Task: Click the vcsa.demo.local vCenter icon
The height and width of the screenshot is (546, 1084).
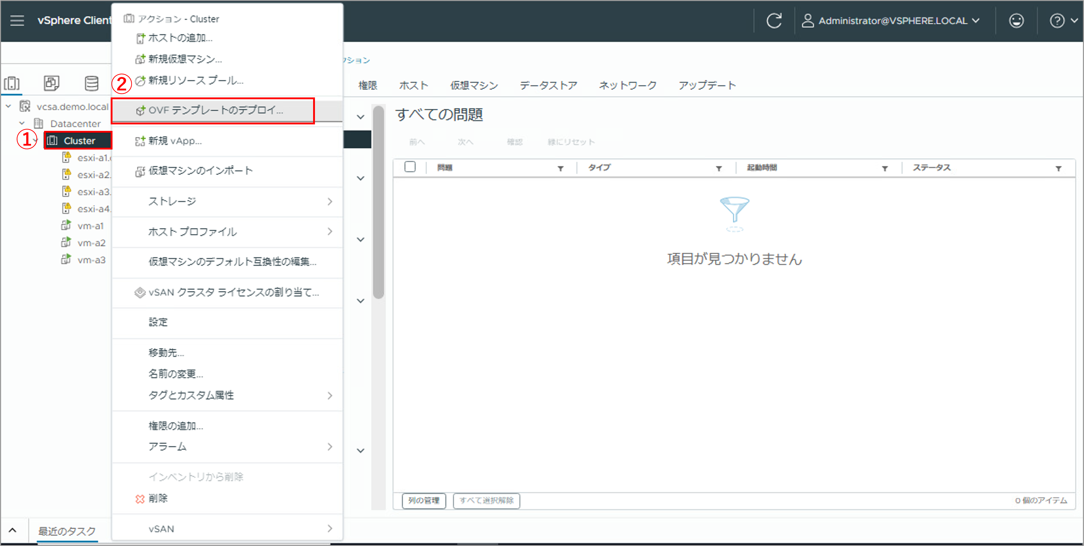Action: pos(25,107)
